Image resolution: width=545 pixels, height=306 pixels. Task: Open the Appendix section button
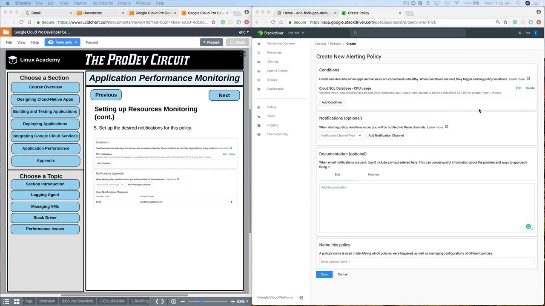[x=46, y=161]
